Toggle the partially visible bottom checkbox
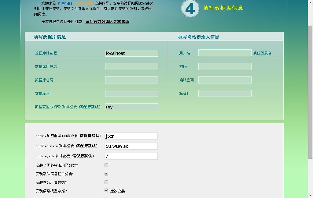 tap(106, 197)
